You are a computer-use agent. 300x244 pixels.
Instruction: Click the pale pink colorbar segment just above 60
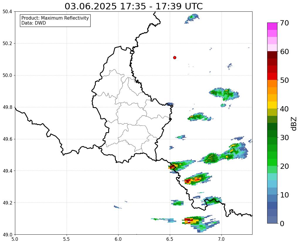pos(272,48)
